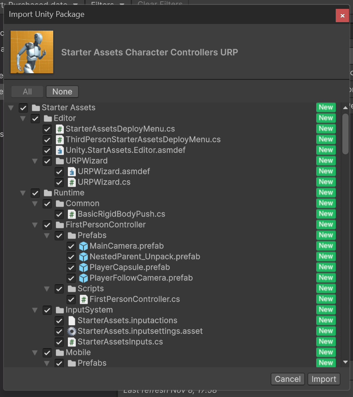The width and height of the screenshot is (353, 397).
Task: Click the C# script icon for StarterAssetsDeployMenu.cs
Action: [x=59, y=129]
